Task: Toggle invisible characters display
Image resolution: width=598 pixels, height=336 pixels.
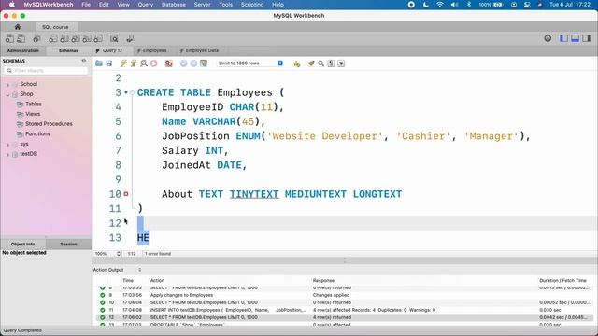Action: 331,63
